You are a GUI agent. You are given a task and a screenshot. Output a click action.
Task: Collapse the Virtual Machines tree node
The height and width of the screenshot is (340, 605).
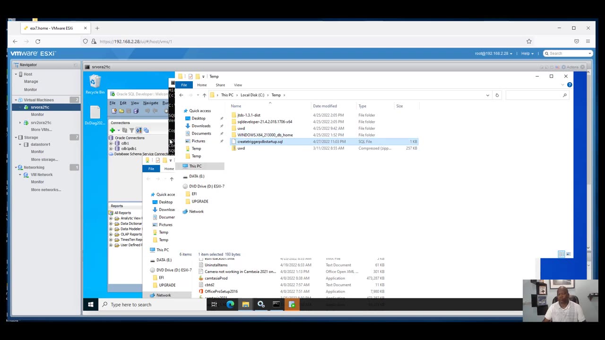point(16,100)
